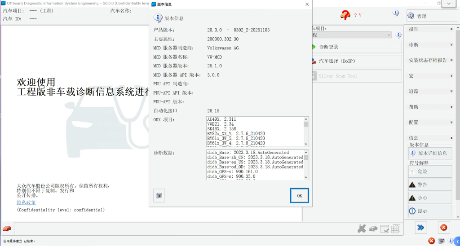Click the camera icon in the status bar

pyautogui.click(x=441, y=241)
